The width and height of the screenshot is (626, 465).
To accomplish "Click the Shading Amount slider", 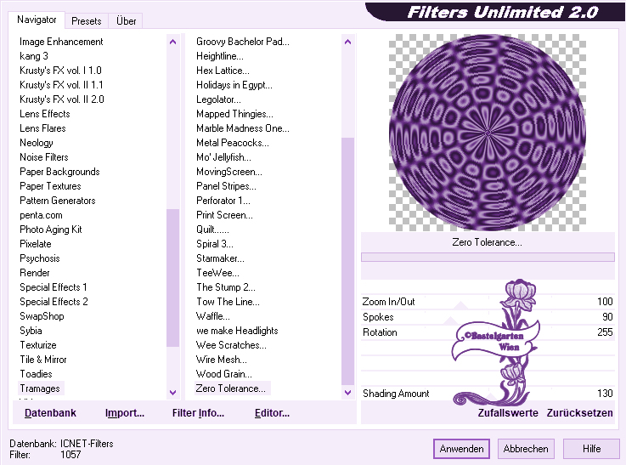I will pos(488,394).
